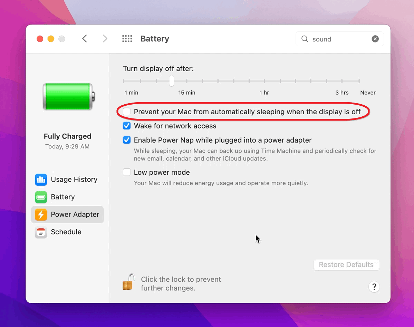Disable Wake for network access
This screenshot has width=414, height=327.
pyautogui.click(x=126, y=126)
